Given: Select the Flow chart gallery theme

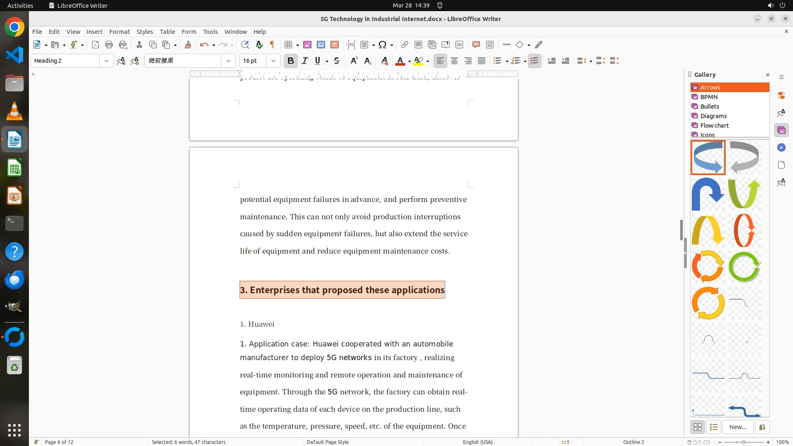Looking at the screenshot, I should coord(715,125).
